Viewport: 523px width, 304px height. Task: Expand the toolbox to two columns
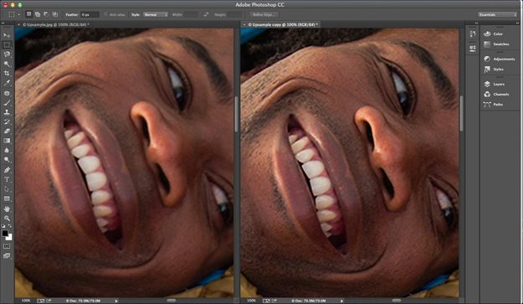(x=3, y=23)
